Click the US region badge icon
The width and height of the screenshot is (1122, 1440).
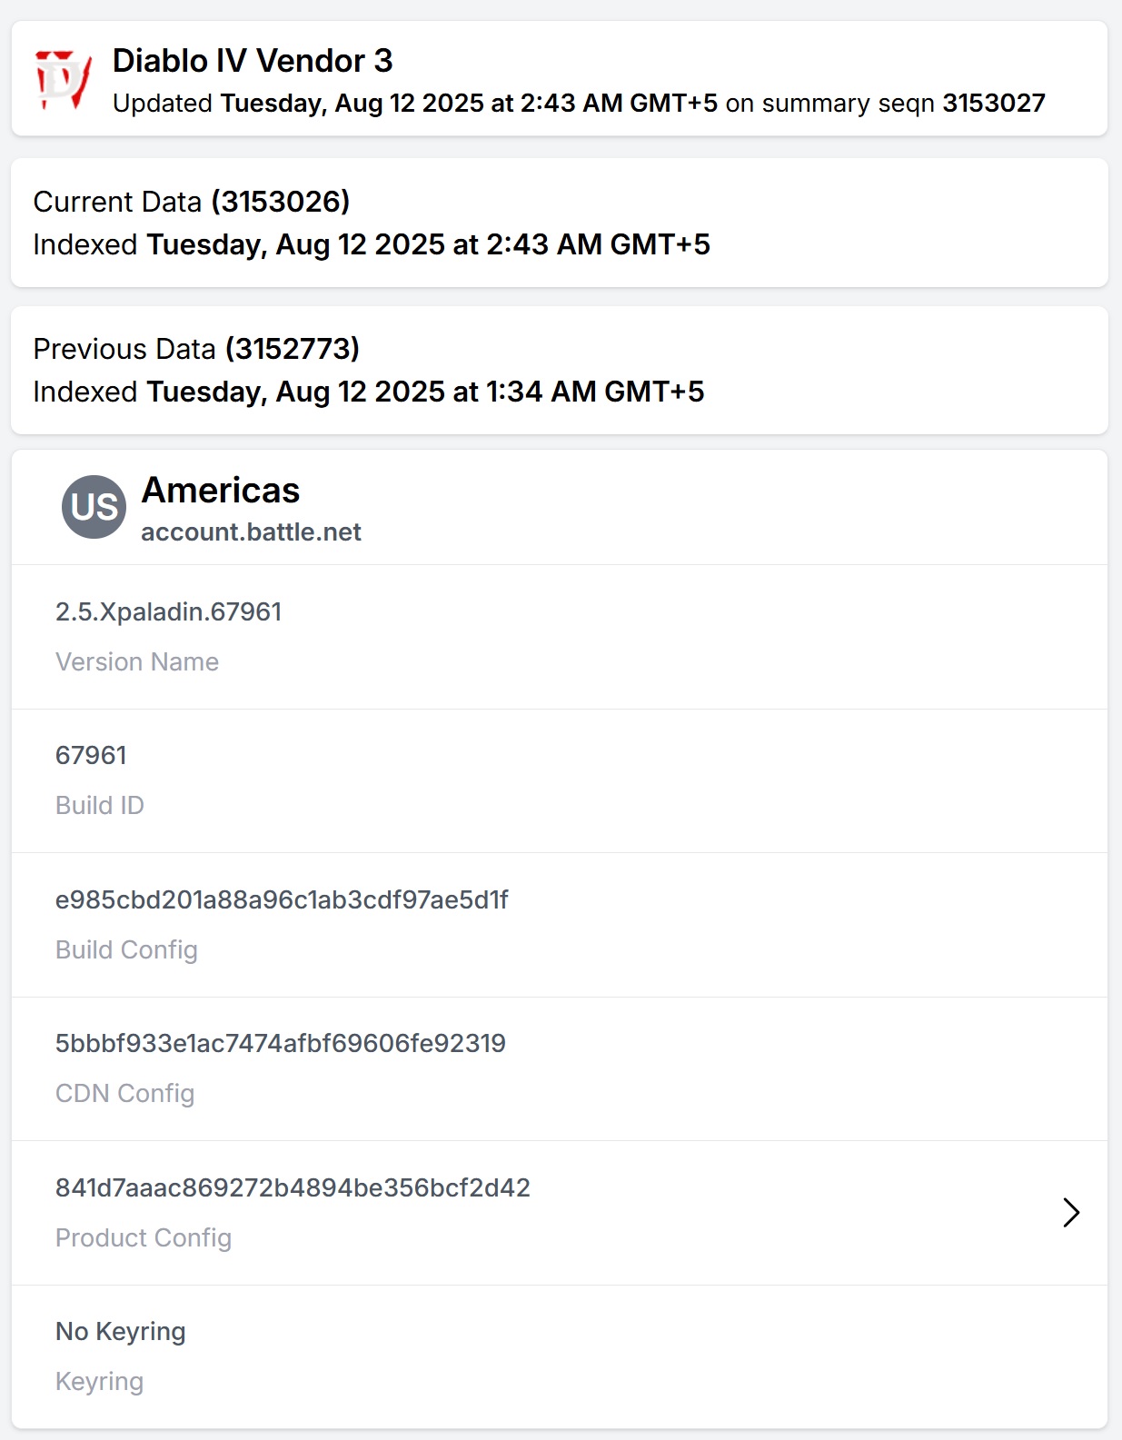click(94, 507)
